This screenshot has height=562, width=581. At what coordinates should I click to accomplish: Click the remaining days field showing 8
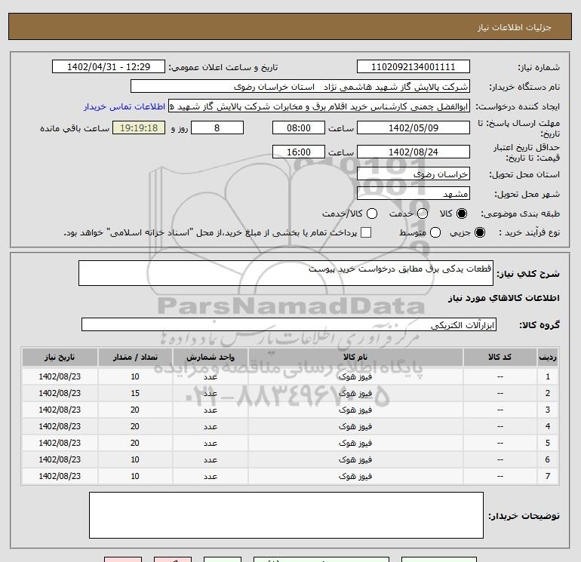(x=217, y=127)
